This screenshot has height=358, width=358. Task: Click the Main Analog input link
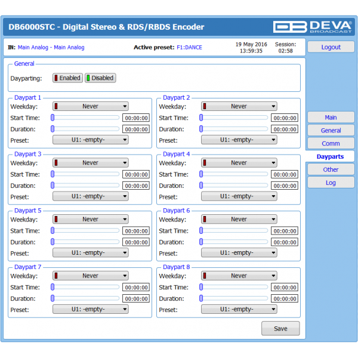pos(51,48)
